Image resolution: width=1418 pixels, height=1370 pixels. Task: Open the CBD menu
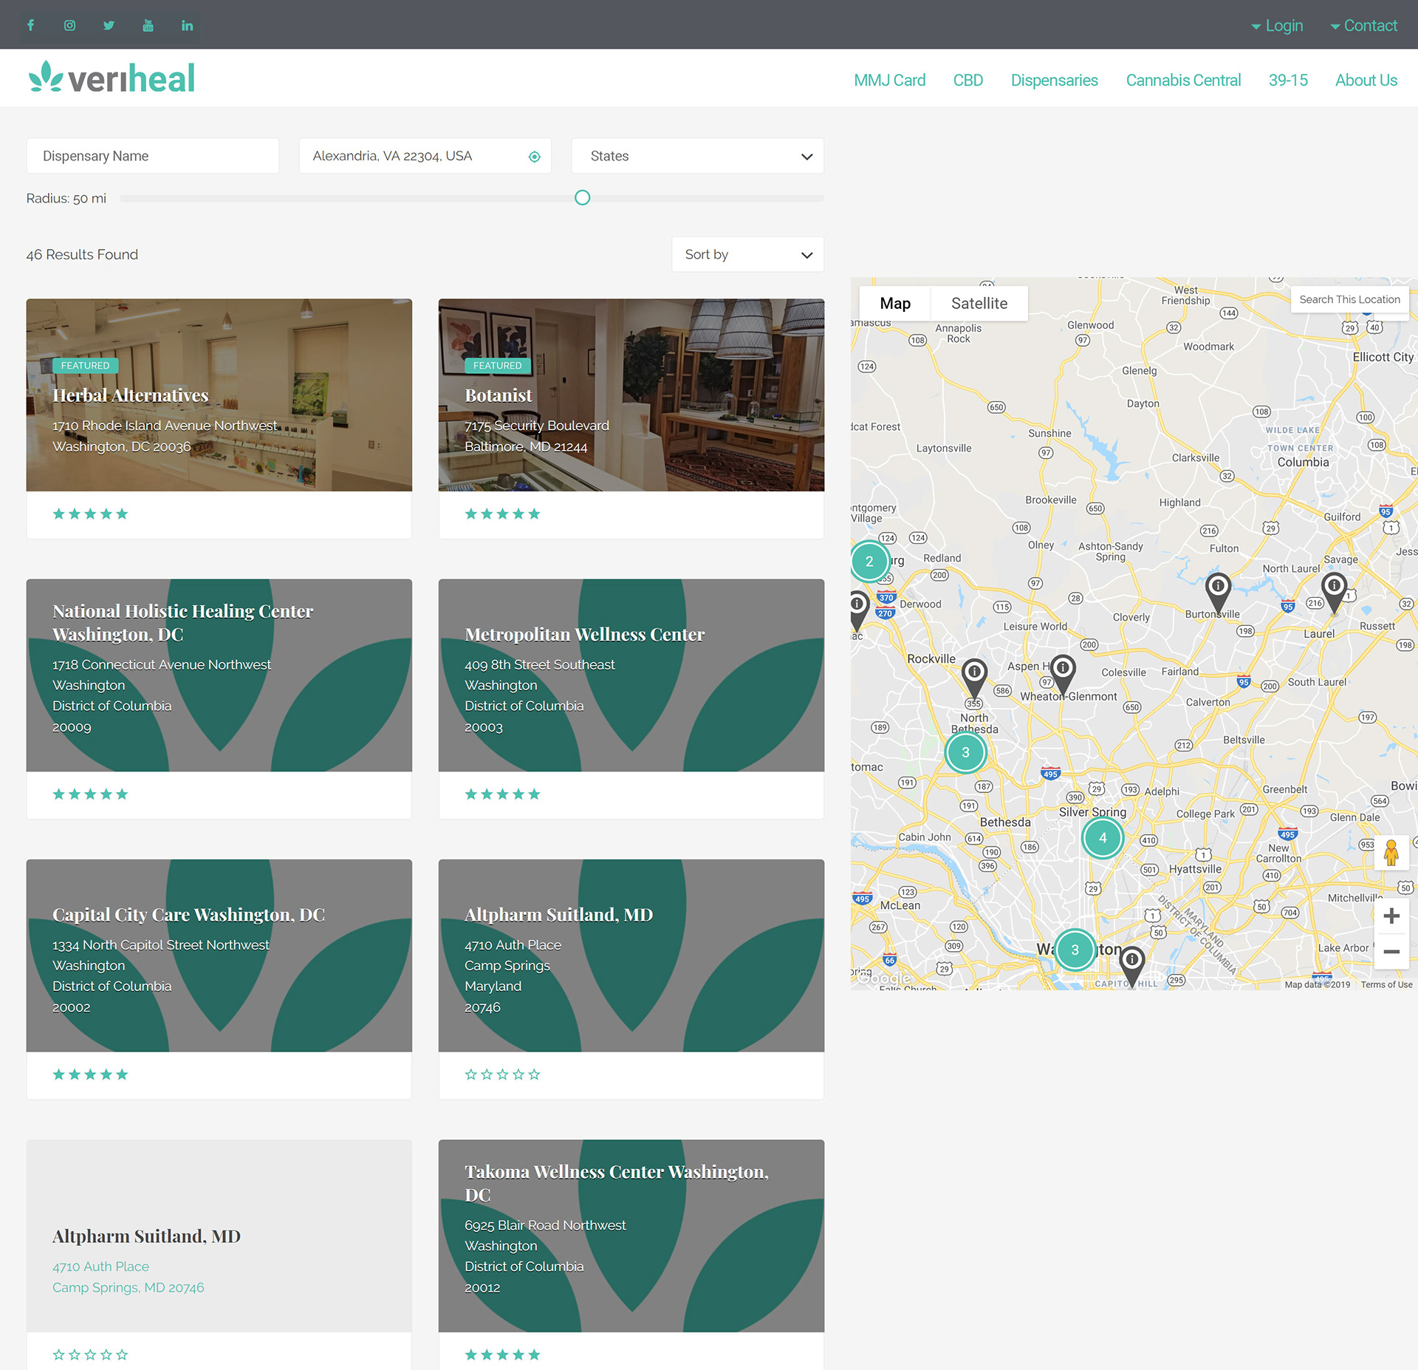pos(967,80)
